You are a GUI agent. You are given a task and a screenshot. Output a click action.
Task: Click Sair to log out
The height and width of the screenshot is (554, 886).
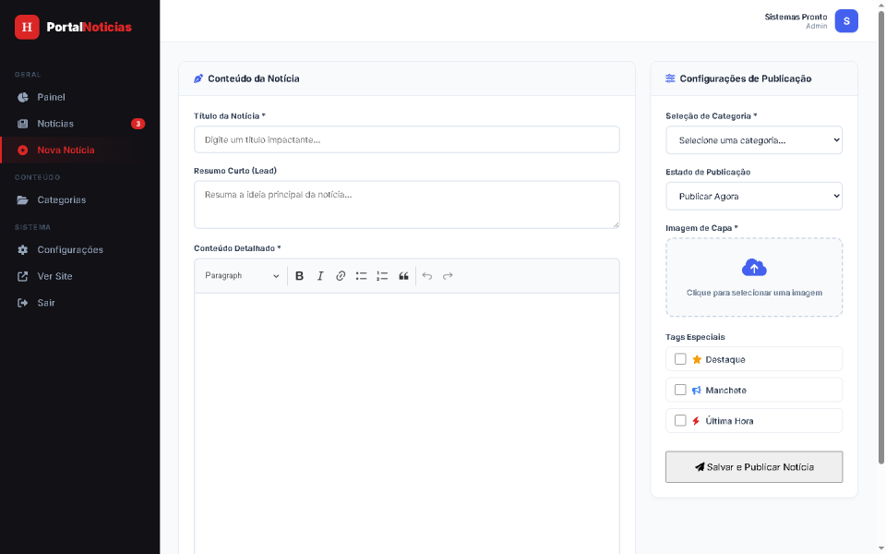79,303
